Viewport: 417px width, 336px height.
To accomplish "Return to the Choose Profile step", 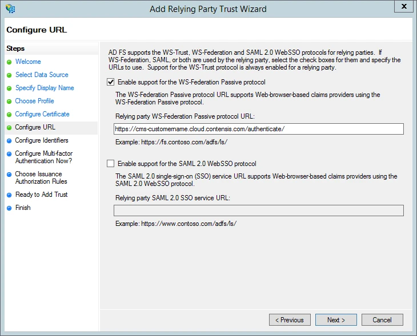I will [35, 101].
